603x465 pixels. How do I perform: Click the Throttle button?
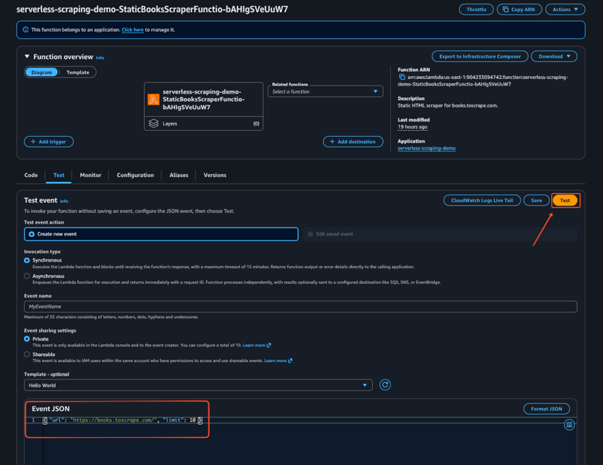(476, 10)
